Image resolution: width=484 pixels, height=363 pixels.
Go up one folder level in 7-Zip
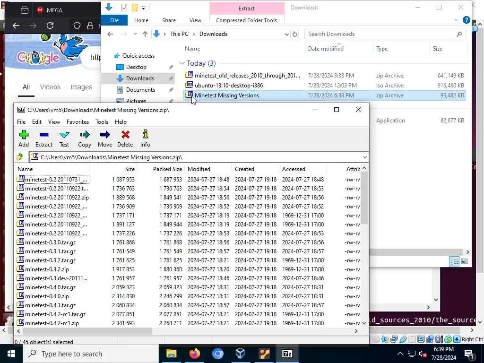(20, 157)
